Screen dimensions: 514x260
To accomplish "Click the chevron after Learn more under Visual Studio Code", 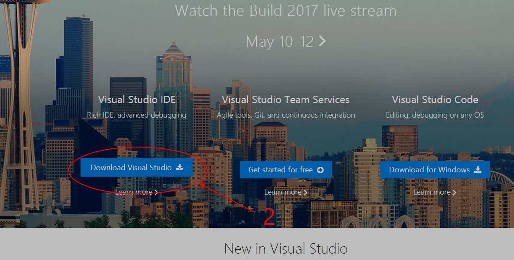I will coord(454,192).
